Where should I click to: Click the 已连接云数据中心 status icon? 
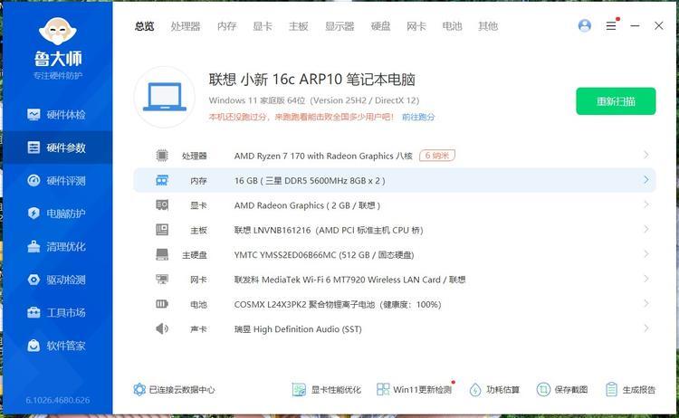point(139,389)
